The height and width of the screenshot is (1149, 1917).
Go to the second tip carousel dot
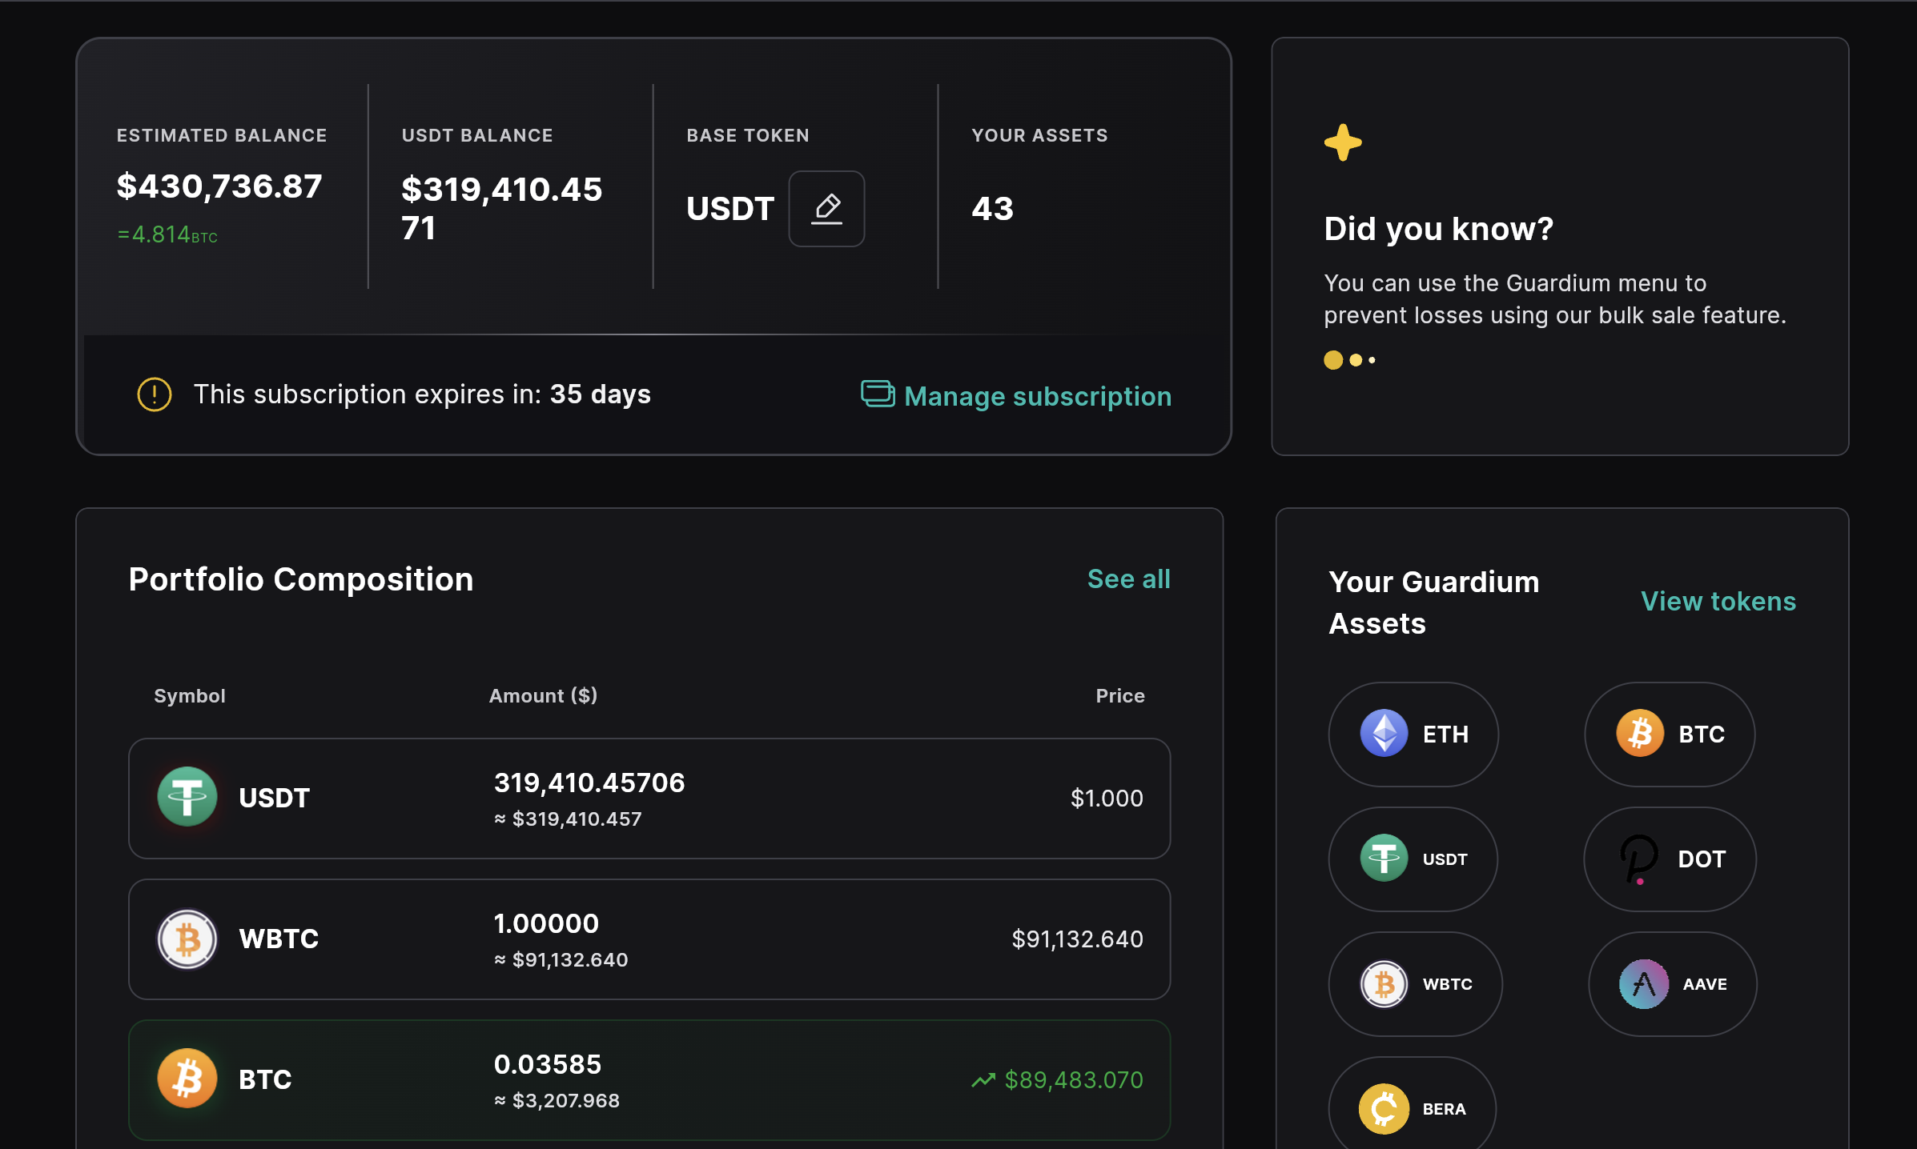coord(1356,360)
